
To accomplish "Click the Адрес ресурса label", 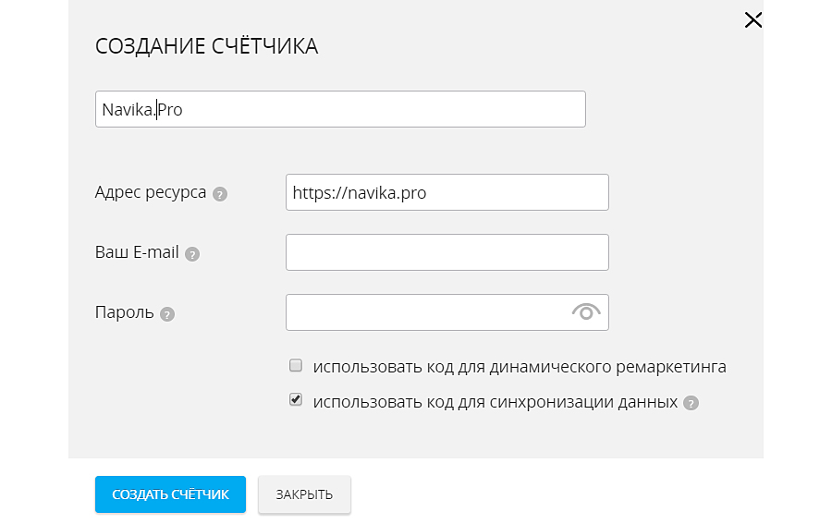I will (151, 193).
